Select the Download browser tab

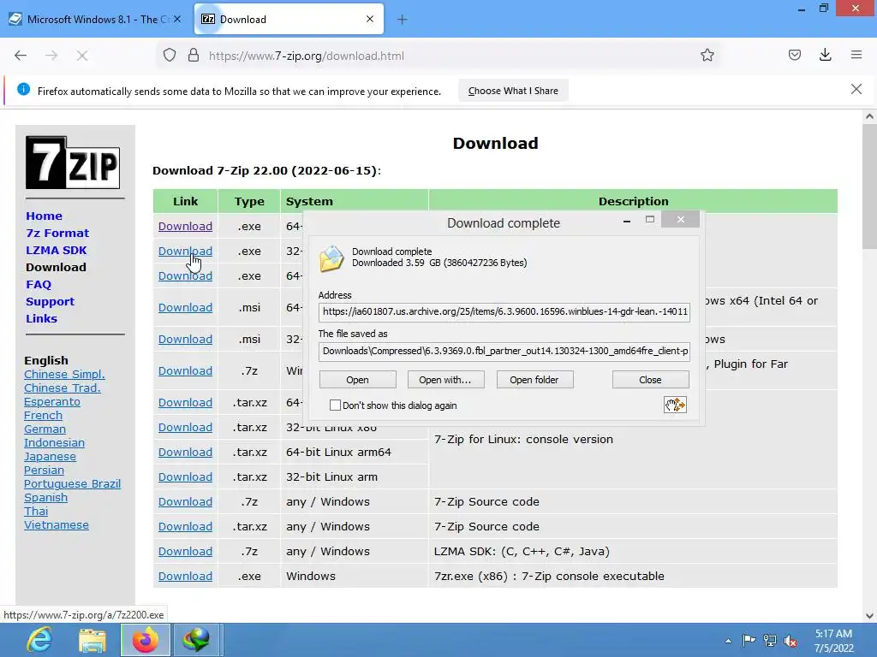click(289, 19)
